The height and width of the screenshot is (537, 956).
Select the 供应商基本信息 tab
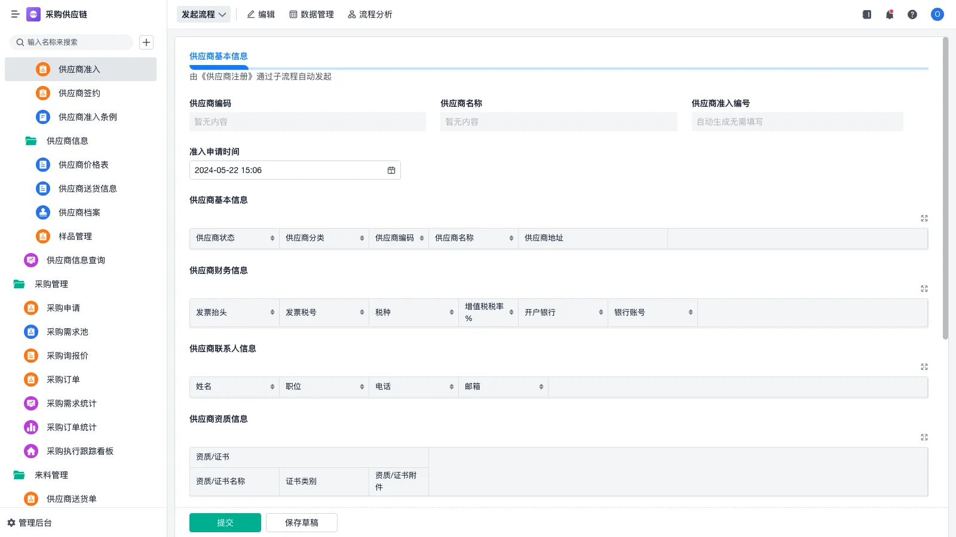pyautogui.click(x=219, y=56)
